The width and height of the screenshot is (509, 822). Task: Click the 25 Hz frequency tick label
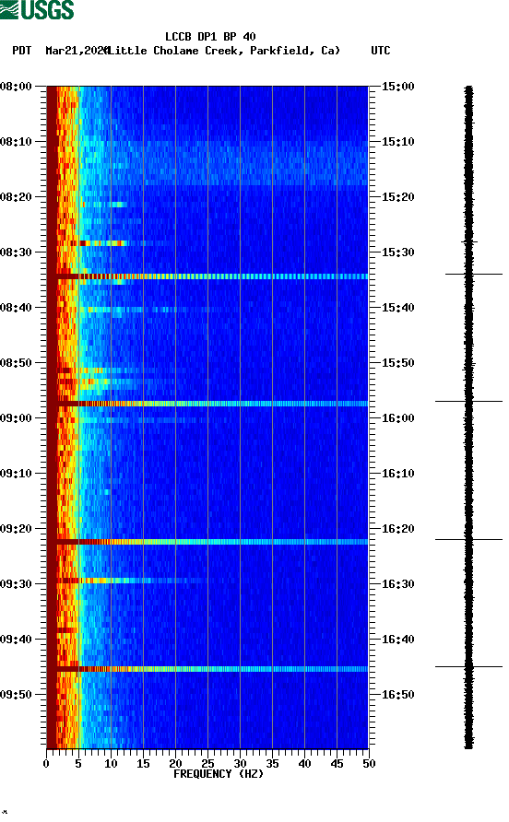click(x=207, y=764)
